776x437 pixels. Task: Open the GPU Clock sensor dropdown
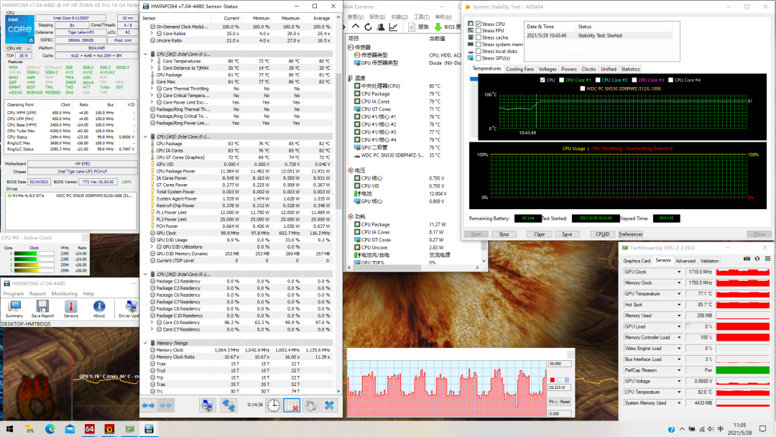679,272
